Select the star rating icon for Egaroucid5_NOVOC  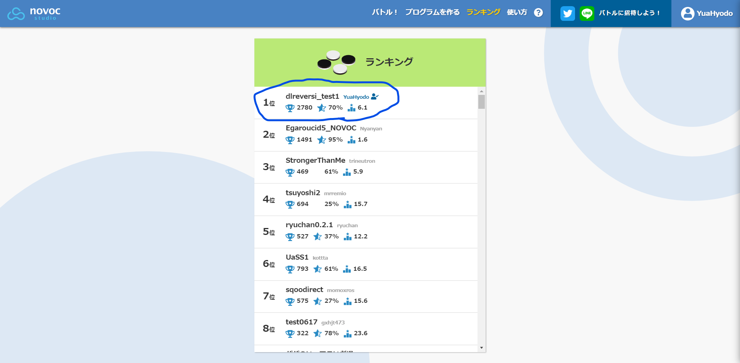coord(321,140)
